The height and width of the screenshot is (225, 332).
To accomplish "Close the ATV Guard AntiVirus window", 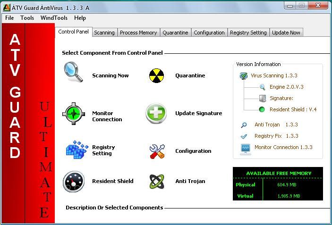I will 318,6.
